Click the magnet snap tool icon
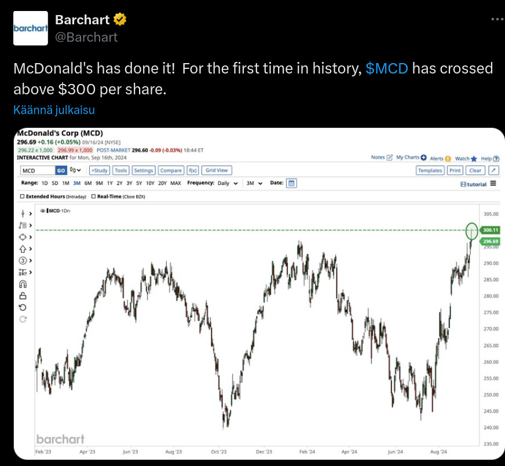The height and width of the screenshot is (466, 505). [x=23, y=284]
